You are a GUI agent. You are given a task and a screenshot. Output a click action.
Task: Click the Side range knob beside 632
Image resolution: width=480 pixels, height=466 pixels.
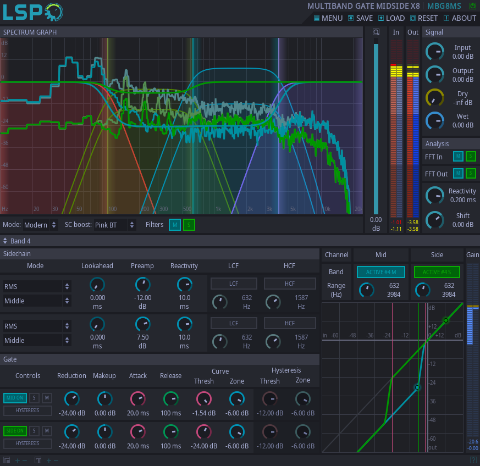(422, 290)
